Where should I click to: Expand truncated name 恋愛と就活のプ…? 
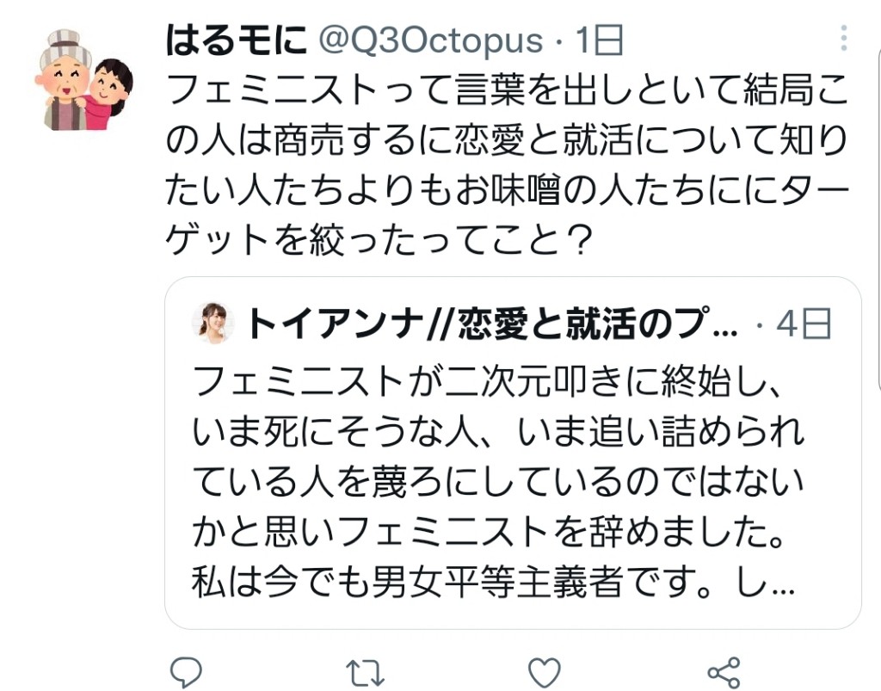coord(598,324)
